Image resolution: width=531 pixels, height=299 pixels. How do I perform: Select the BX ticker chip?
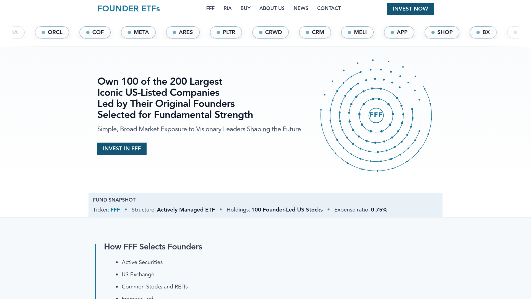point(483,32)
